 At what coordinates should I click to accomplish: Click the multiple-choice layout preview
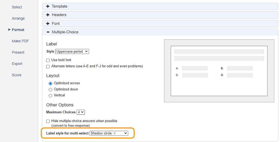pos(219,71)
